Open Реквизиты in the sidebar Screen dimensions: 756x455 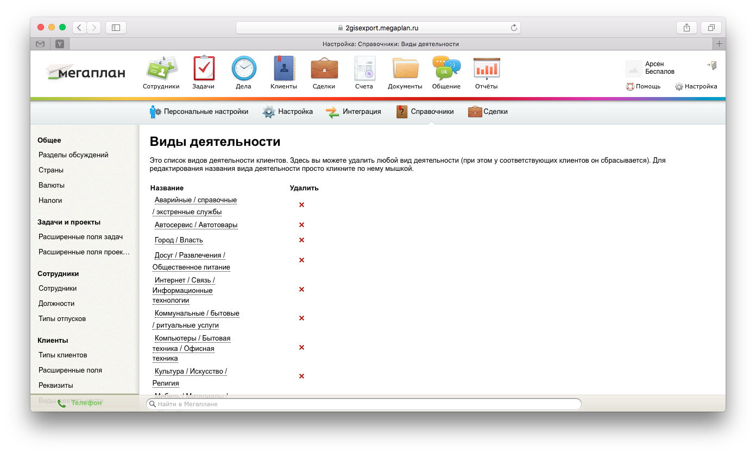pyautogui.click(x=56, y=386)
